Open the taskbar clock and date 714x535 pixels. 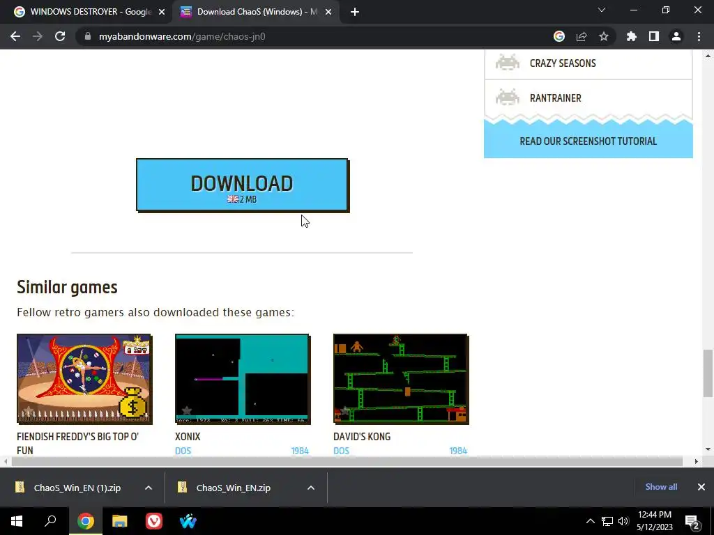655,521
